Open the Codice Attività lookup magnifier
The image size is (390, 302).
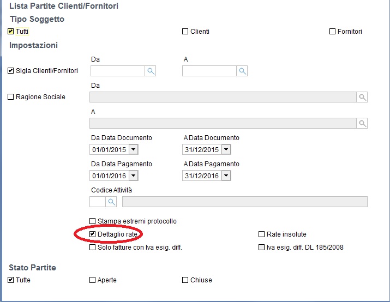click(111, 202)
